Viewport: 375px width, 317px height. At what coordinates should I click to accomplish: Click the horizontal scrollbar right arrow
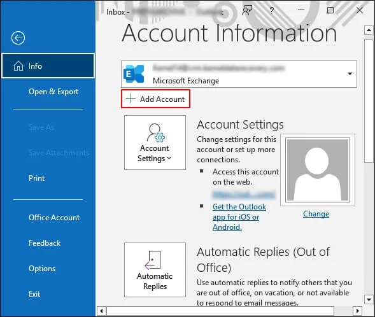pos(357,311)
